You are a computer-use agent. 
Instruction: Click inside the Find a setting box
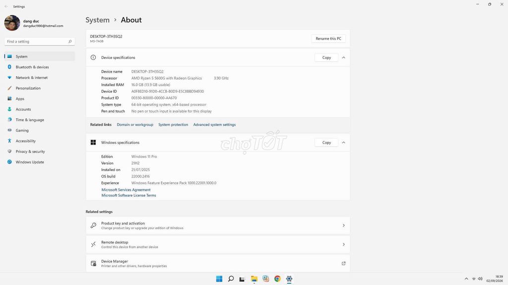[40, 42]
